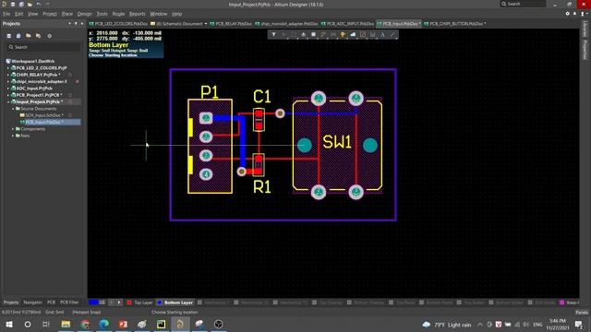Select the Place String text tool
This screenshot has width=591, height=332.
382,35
